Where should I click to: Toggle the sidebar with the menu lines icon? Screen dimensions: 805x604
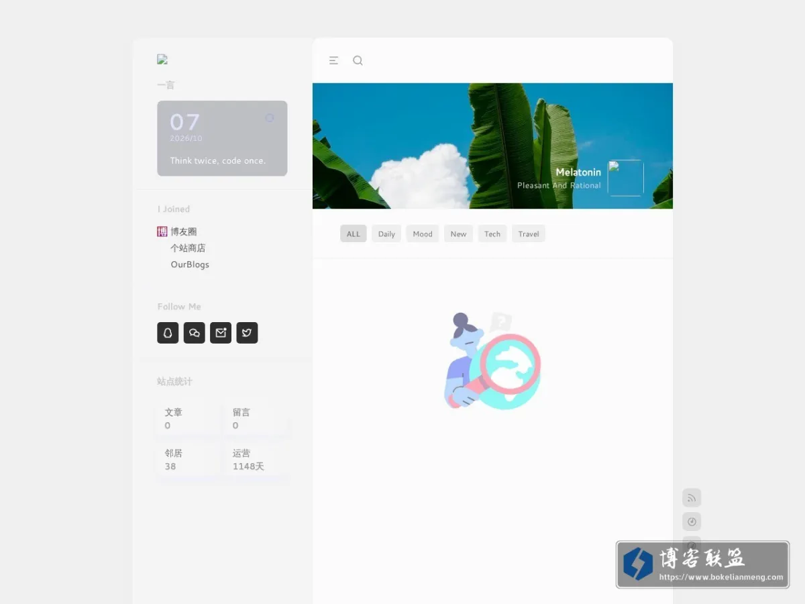click(334, 60)
